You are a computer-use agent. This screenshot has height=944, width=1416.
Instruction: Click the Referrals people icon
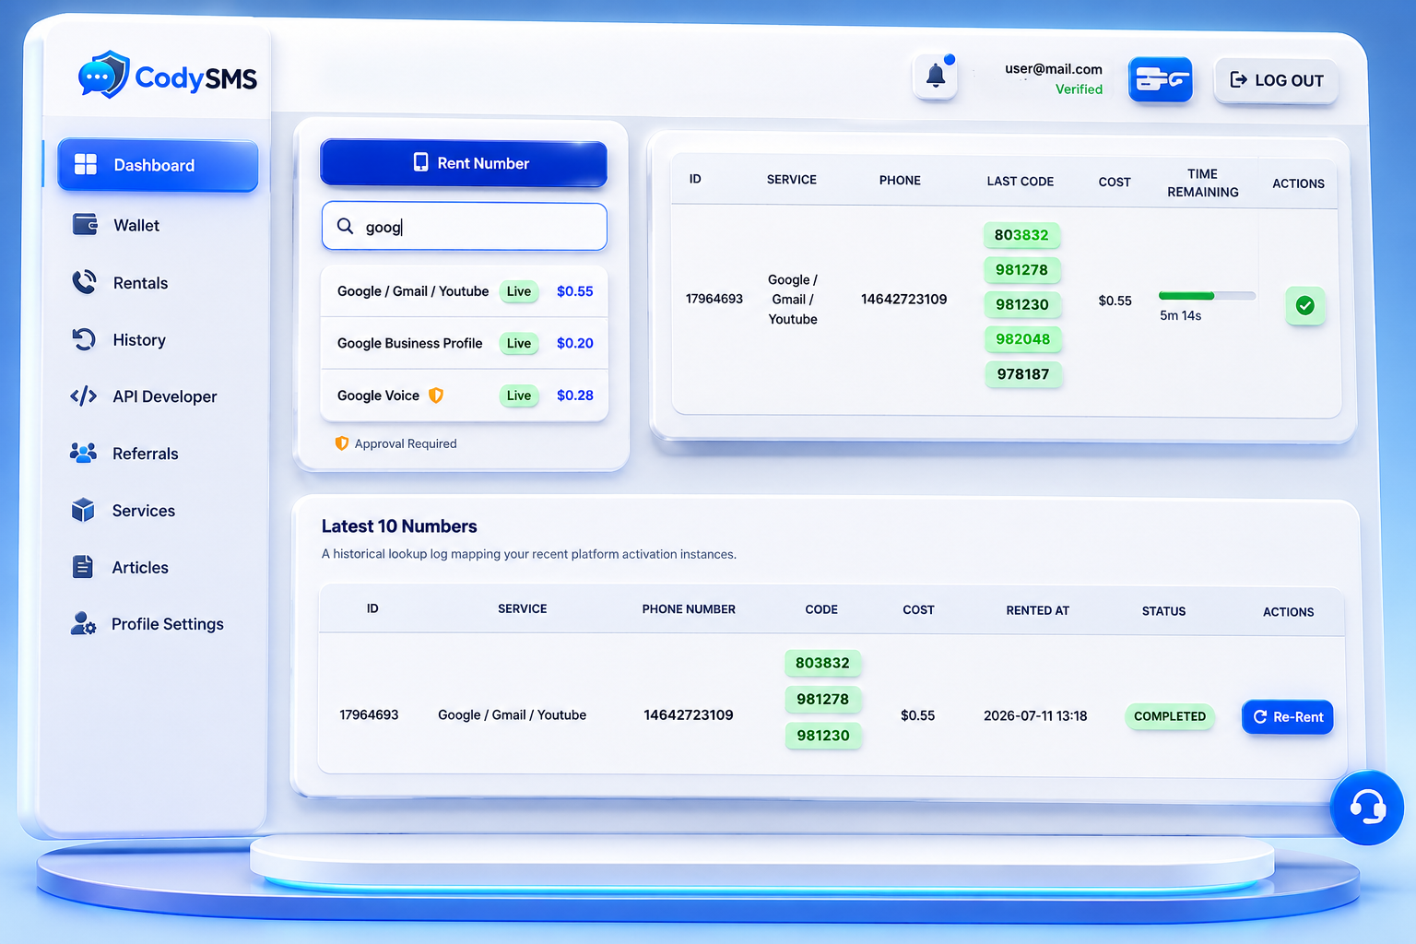[x=83, y=453]
